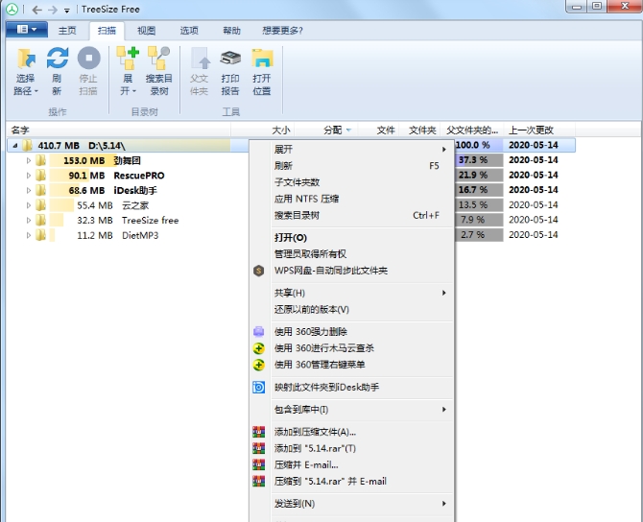Collapse the D:\5.14\ root node
Image resolution: width=643 pixels, height=522 pixels.
pyautogui.click(x=14, y=145)
